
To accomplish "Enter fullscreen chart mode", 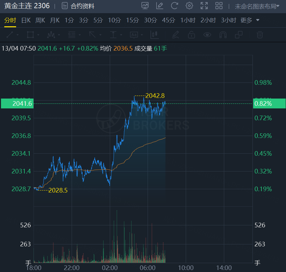I will coord(204,6).
